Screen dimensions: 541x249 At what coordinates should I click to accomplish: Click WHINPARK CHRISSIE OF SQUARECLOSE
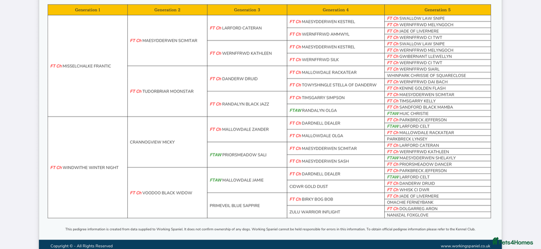tap(426, 75)
